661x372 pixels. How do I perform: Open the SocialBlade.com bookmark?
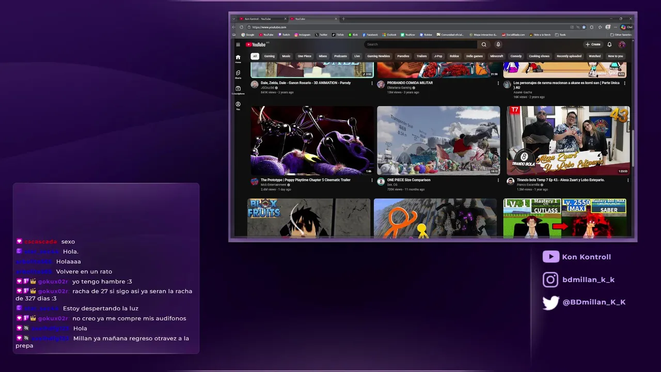pos(512,35)
